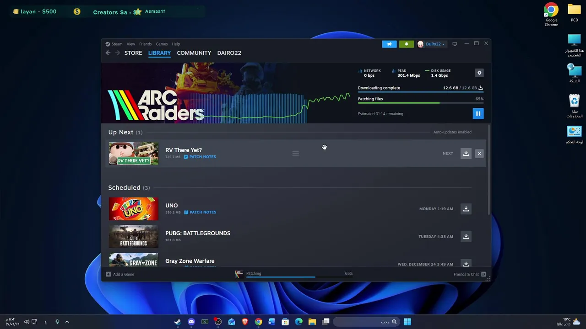Go back with the left arrow
Viewport: 586px width, 329px height.
click(x=108, y=53)
